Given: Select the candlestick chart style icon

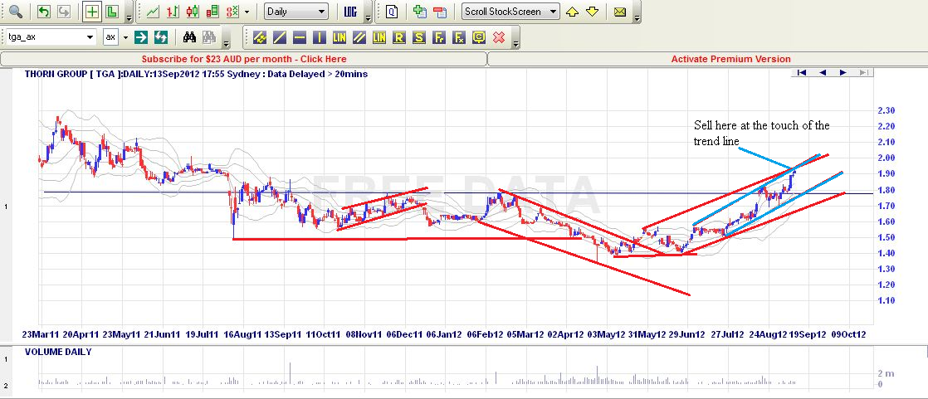Looking at the screenshot, I should click(193, 12).
